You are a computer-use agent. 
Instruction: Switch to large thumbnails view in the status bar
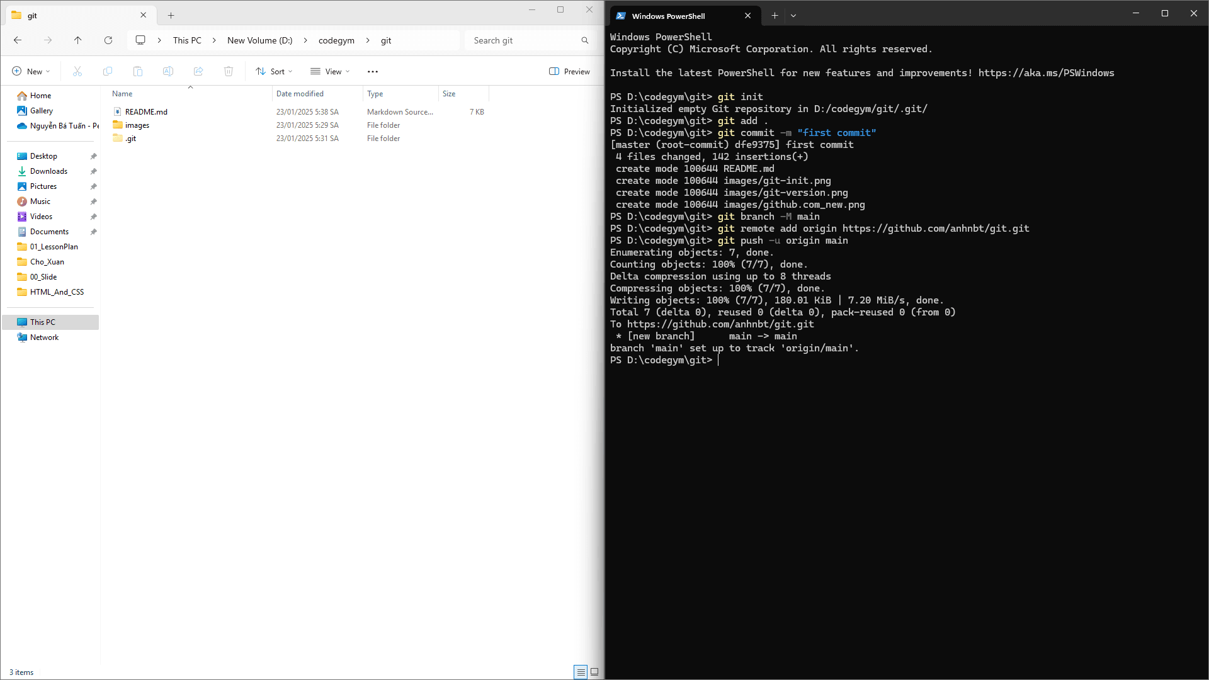(594, 672)
